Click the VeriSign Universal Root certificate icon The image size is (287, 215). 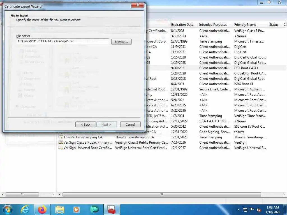pyautogui.click(x=61, y=148)
